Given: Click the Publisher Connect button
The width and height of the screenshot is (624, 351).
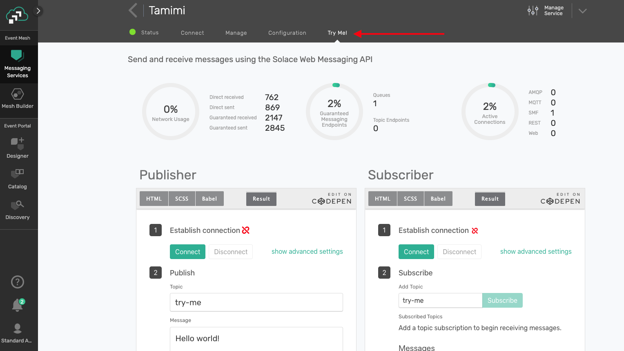Looking at the screenshot, I should (187, 252).
